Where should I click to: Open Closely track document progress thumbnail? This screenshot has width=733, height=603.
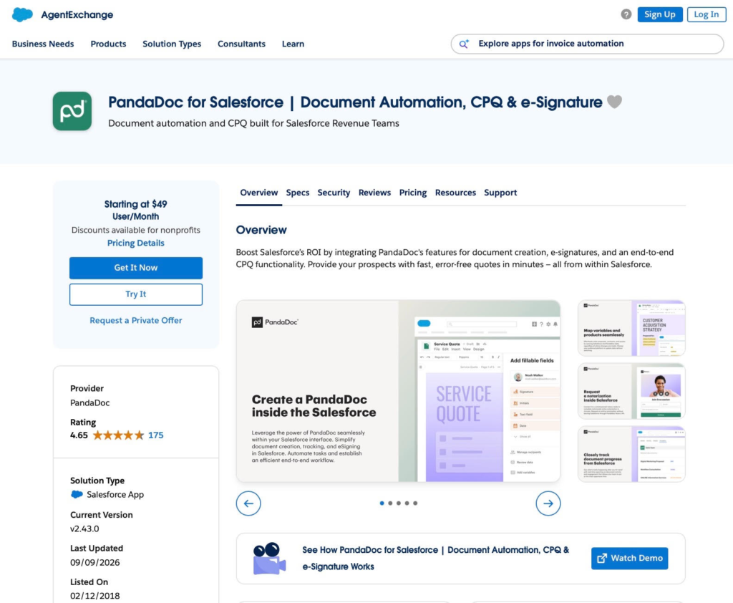click(631, 454)
